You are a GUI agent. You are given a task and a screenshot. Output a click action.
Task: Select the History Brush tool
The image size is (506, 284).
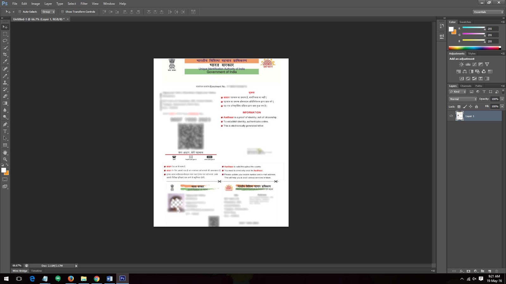coord(5,90)
